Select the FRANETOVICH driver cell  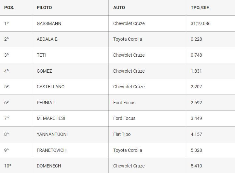click(70, 150)
